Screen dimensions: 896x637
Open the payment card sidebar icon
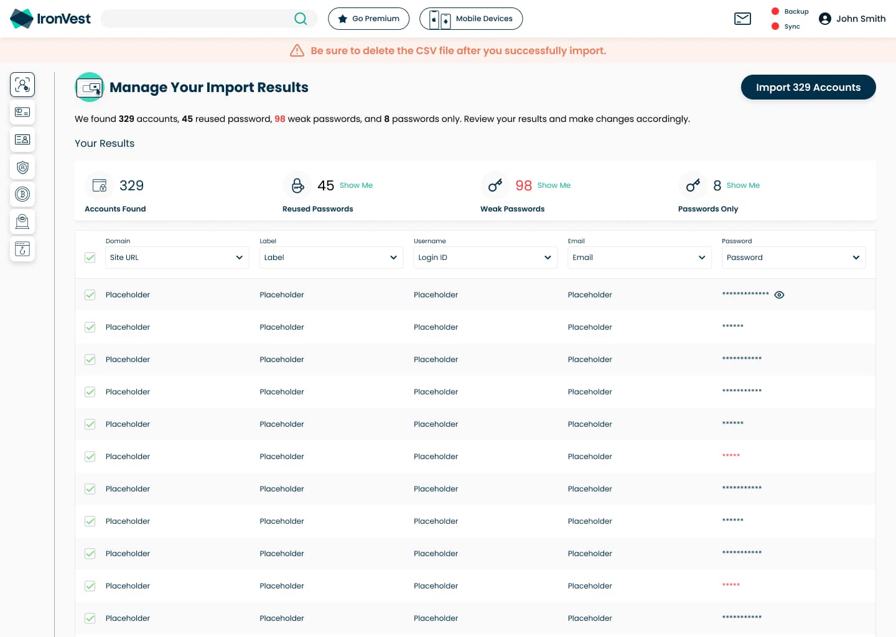[22, 112]
